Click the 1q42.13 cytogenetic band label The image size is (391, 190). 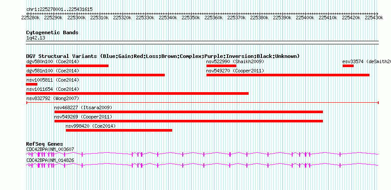coord(36,38)
